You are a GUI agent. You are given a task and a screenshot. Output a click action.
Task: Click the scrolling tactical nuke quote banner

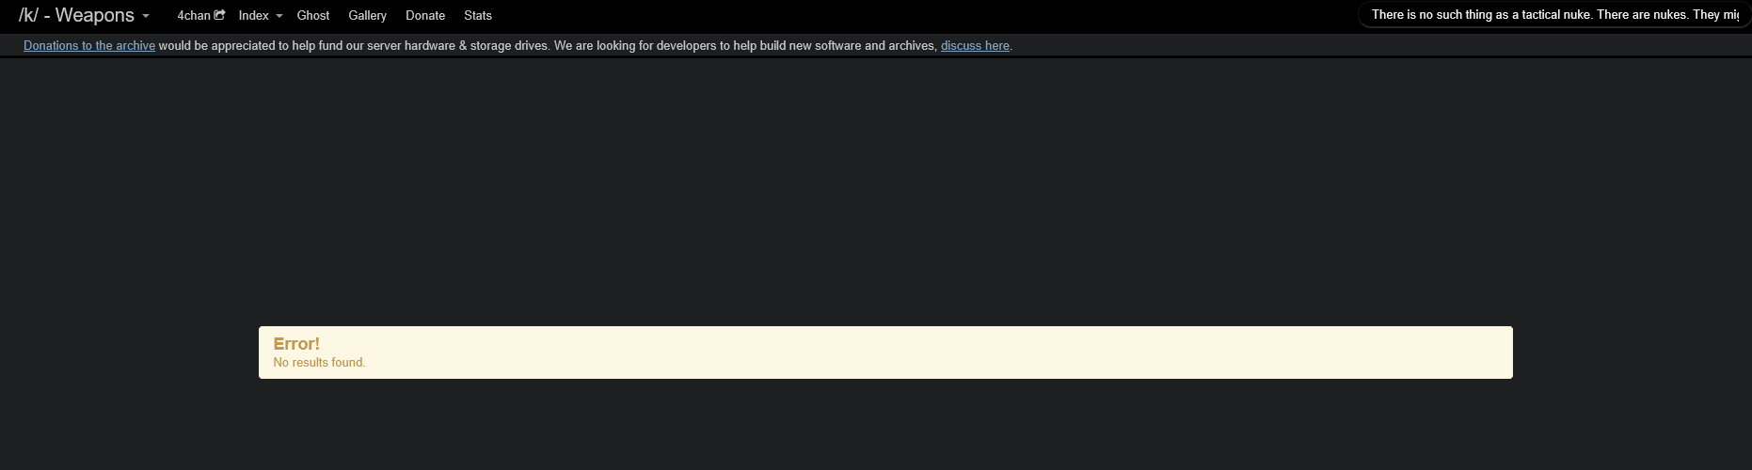(x=1554, y=15)
